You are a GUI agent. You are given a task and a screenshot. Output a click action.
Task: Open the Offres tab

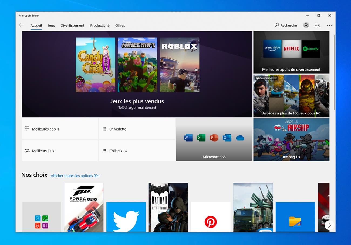(x=120, y=25)
